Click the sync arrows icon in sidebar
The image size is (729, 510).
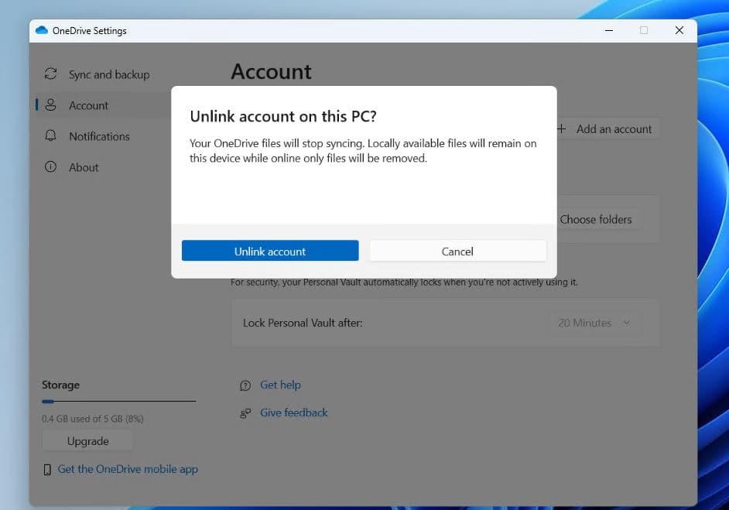point(50,74)
